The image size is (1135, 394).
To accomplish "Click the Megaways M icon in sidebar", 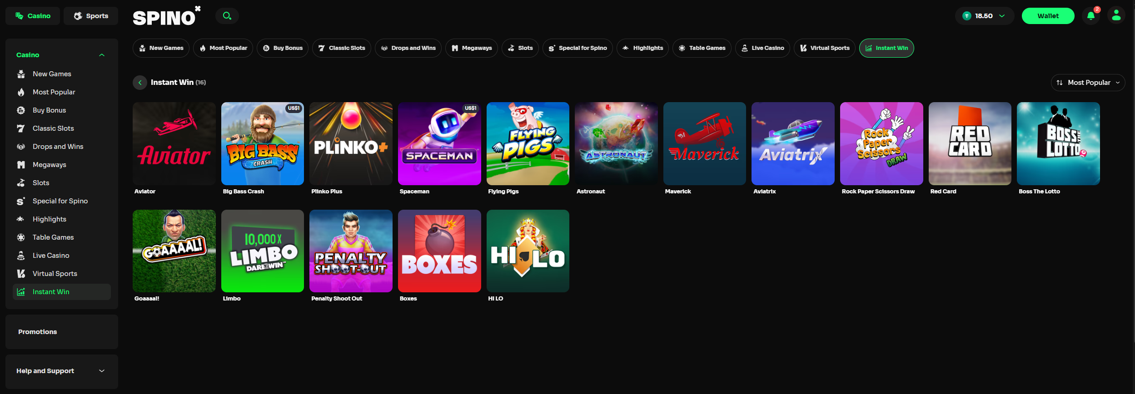I will click(x=21, y=165).
